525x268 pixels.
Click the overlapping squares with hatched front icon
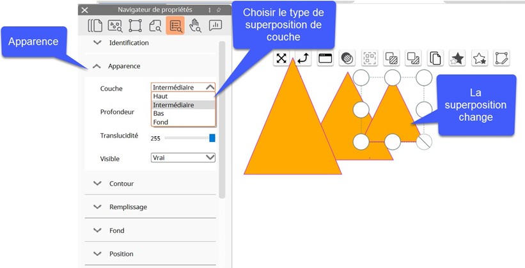[x=391, y=58]
